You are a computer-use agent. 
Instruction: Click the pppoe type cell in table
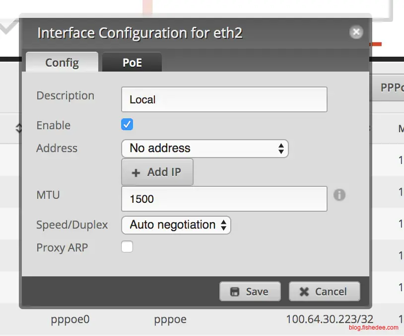pos(170,319)
